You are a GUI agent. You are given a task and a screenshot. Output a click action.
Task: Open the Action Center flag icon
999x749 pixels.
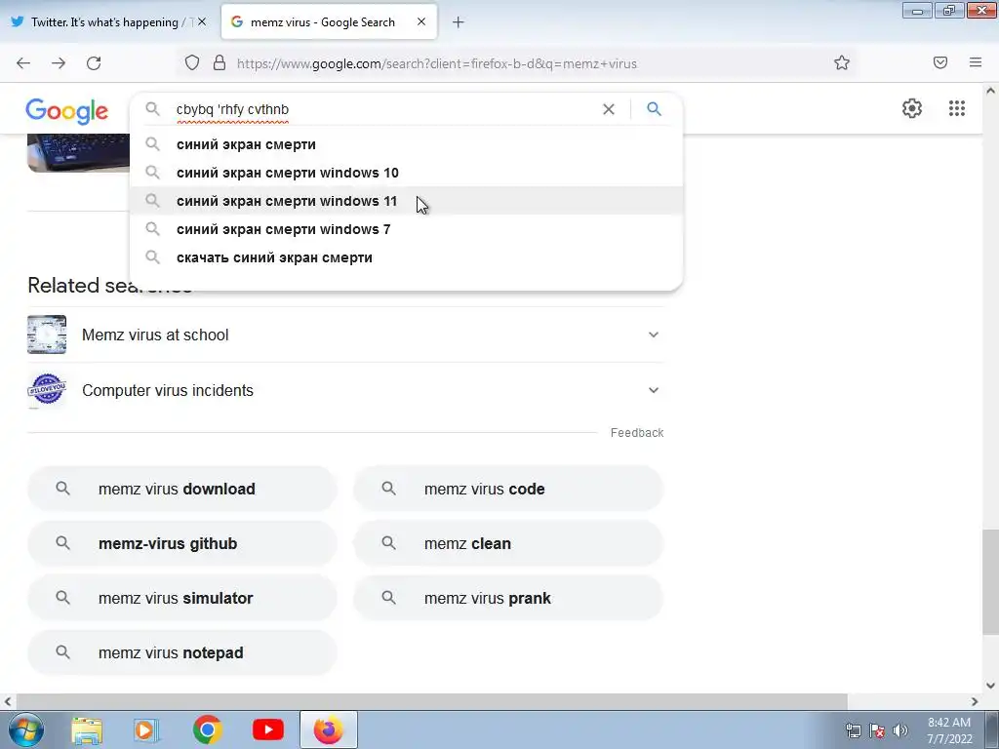pyautogui.click(x=877, y=730)
